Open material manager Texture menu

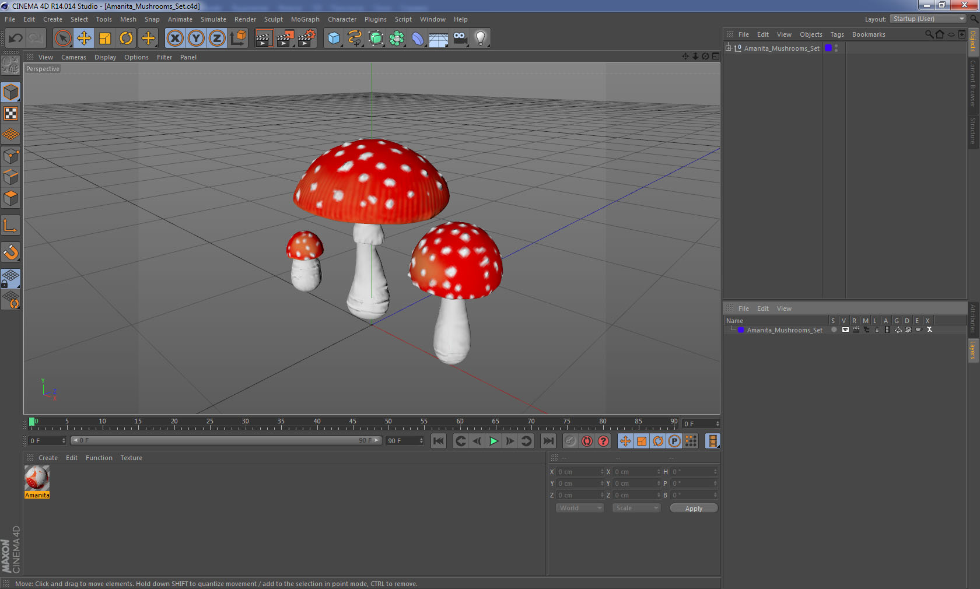[x=131, y=458]
